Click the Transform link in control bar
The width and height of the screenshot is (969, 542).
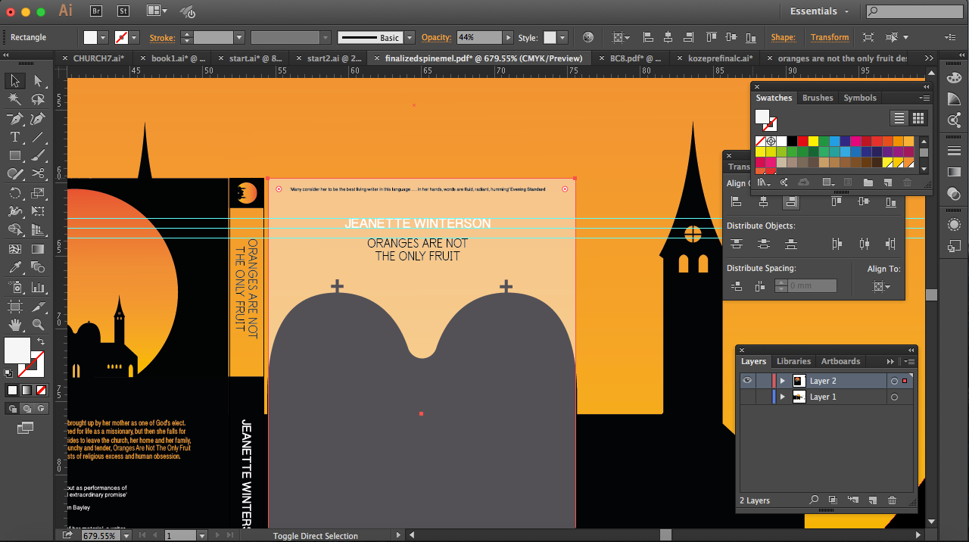pos(830,37)
